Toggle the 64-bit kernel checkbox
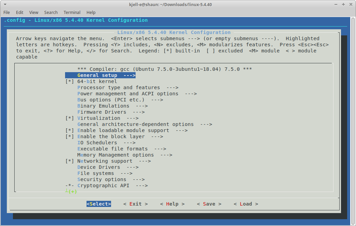Image resolution: width=356 pixels, height=226 pixels. click(x=69, y=81)
